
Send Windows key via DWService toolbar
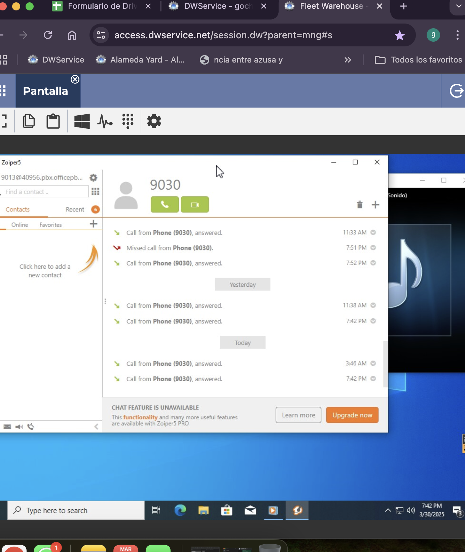click(82, 121)
